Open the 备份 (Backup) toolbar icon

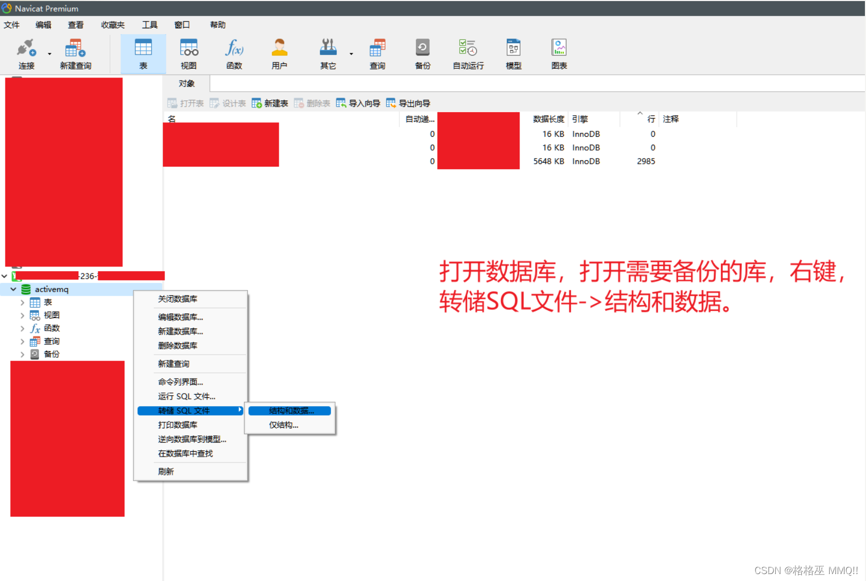pos(422,48)
